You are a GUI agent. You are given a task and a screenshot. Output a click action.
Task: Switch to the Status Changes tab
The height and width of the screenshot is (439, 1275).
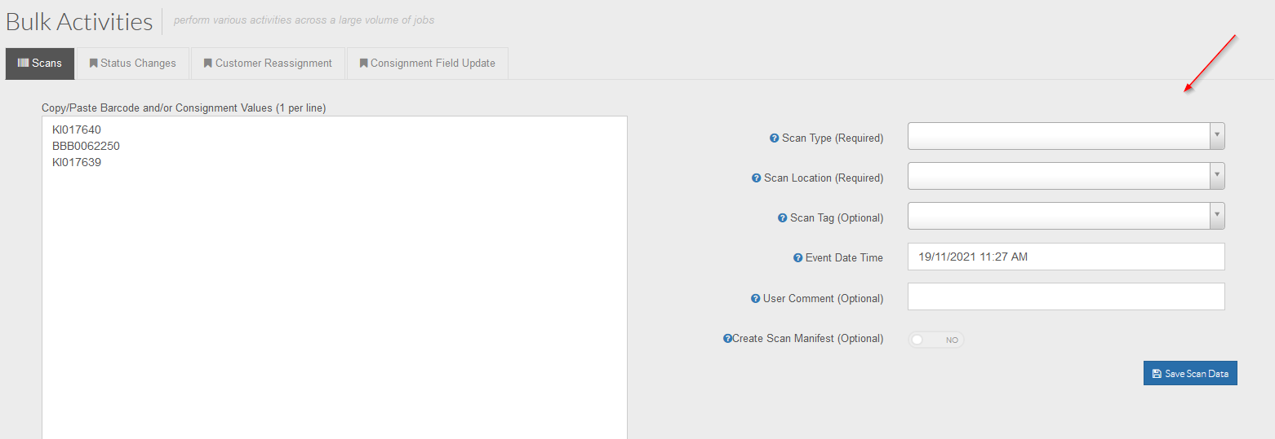[x=132, y=64]
